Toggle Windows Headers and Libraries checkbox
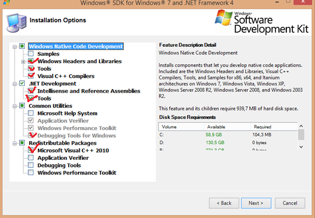 tap(31, 61)
